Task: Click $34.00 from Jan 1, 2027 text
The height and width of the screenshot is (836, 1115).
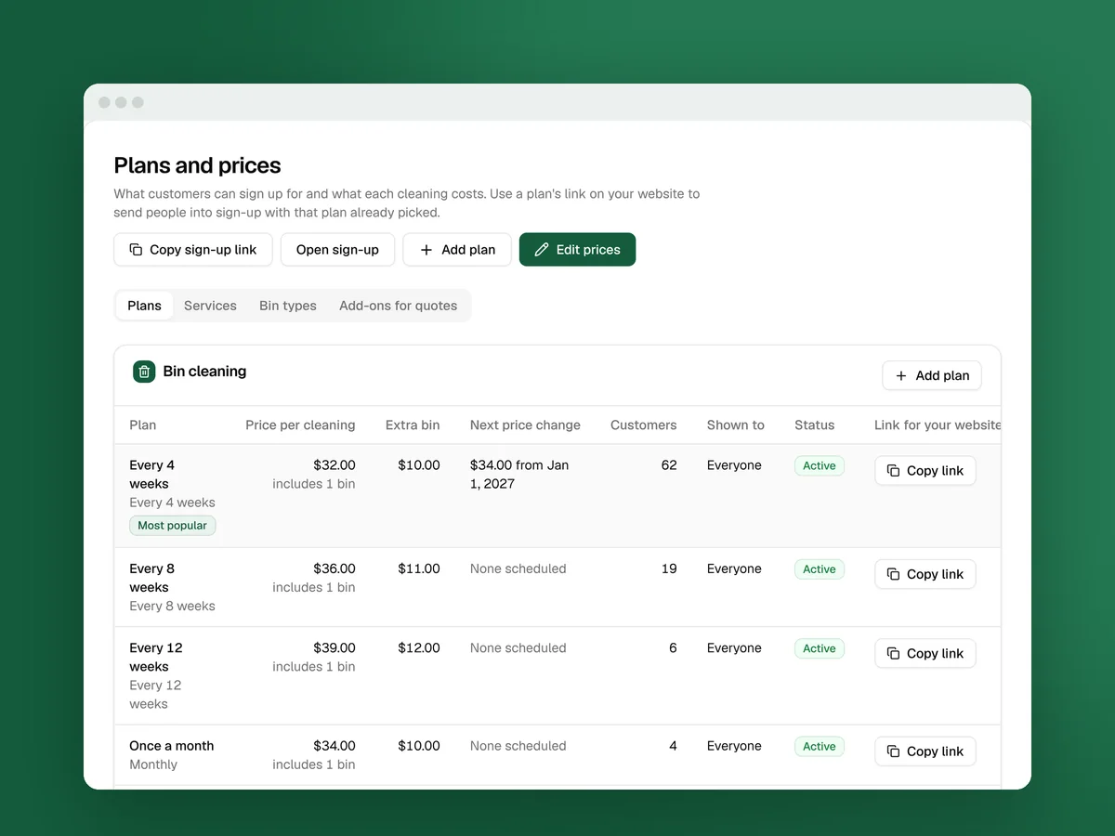Action: [x=519, y=475]
